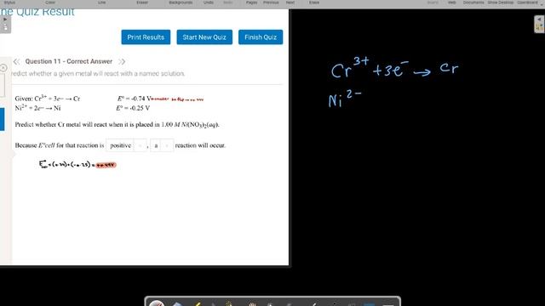Click the 'E° = -0.74 V' value
Image resolution: width=545 pixels, height=306 pixels.
(135, 99)
